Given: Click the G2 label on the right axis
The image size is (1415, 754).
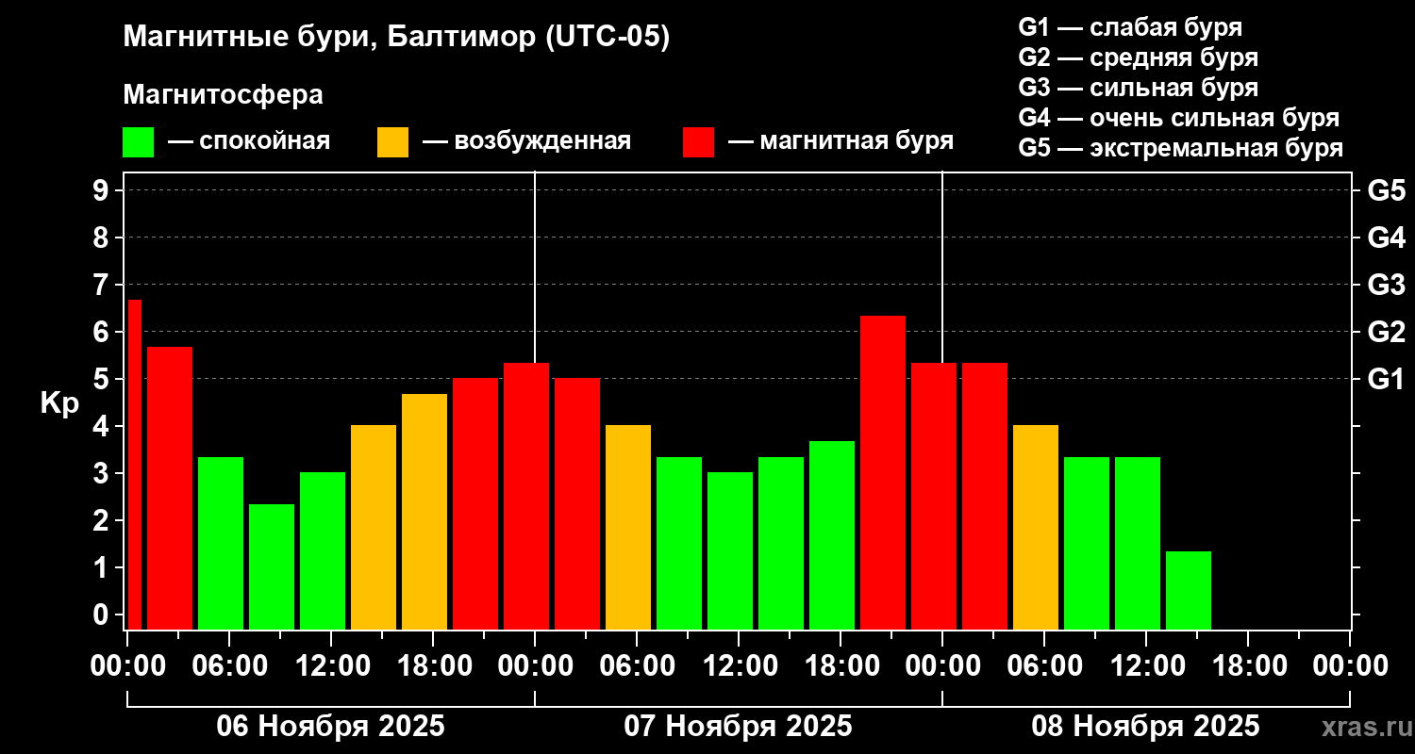Looking at the screenshot, I should tap(1387, 332).
